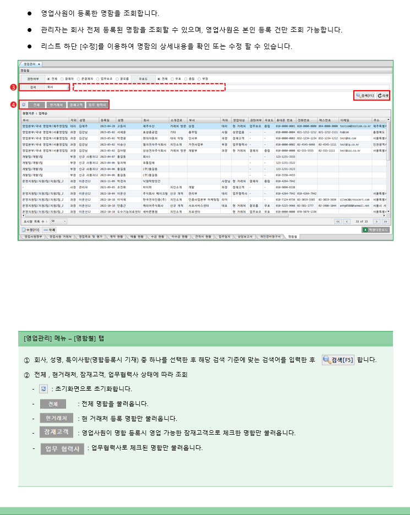Switch to the 수금 현황 bottom tab

click(157, 237)
